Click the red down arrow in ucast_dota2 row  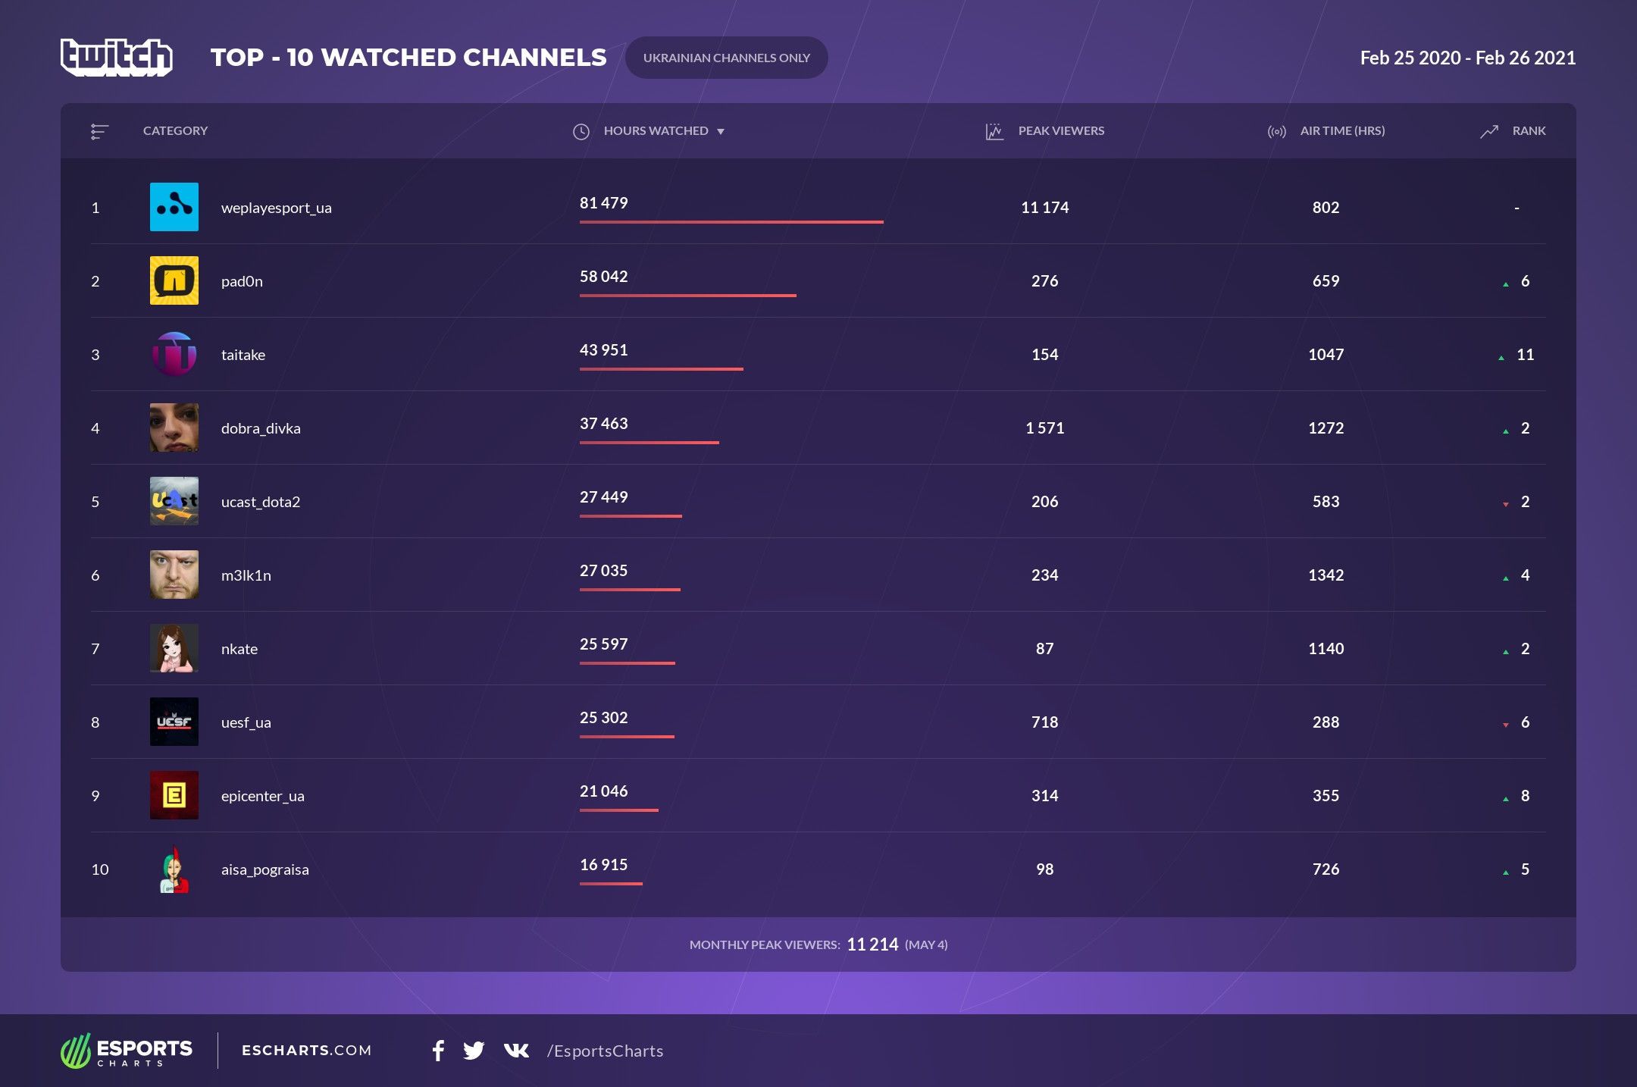(x=1506, y=505)
